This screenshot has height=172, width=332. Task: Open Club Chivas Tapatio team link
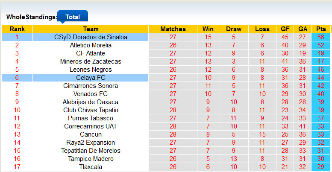point(91,110)
